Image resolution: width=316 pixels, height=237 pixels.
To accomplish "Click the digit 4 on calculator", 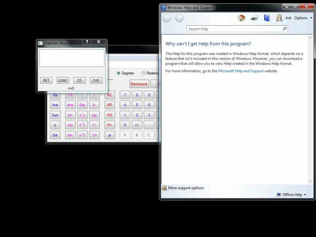I will tap(125, 105).
